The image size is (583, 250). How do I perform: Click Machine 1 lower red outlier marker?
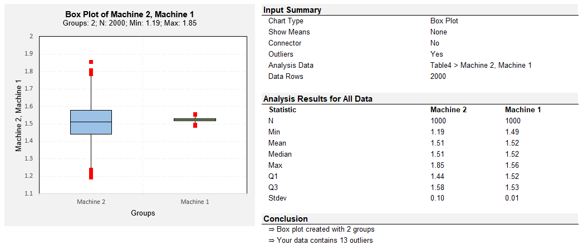tap(195, 126)
